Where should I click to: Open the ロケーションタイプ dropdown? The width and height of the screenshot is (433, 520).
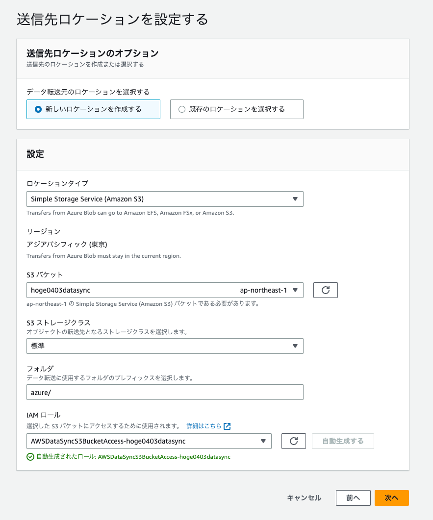[295, 198]
